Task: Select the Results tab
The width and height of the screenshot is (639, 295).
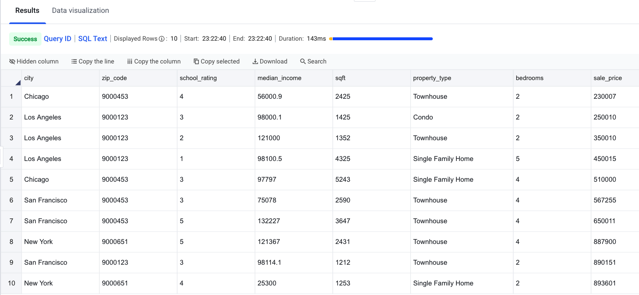Action: coord(27,11)
